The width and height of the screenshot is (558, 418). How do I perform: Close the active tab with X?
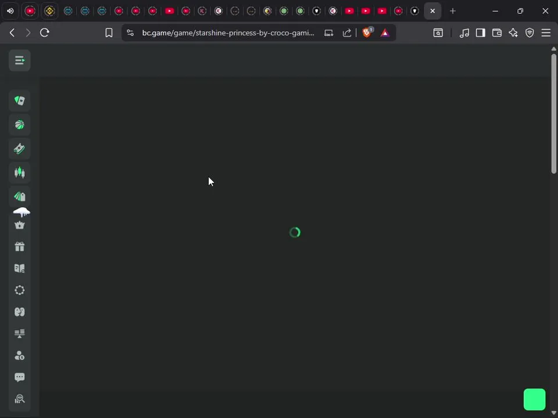pyautogui.click(x=432, y=11)
